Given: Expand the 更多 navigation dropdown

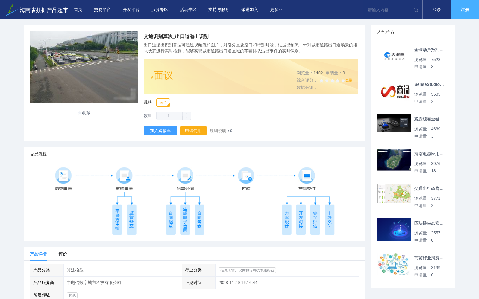Looking at the screenshot, I should [x=276, y=10].
